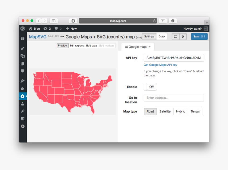Switch to Settings mode

click(x=149, y=37)
